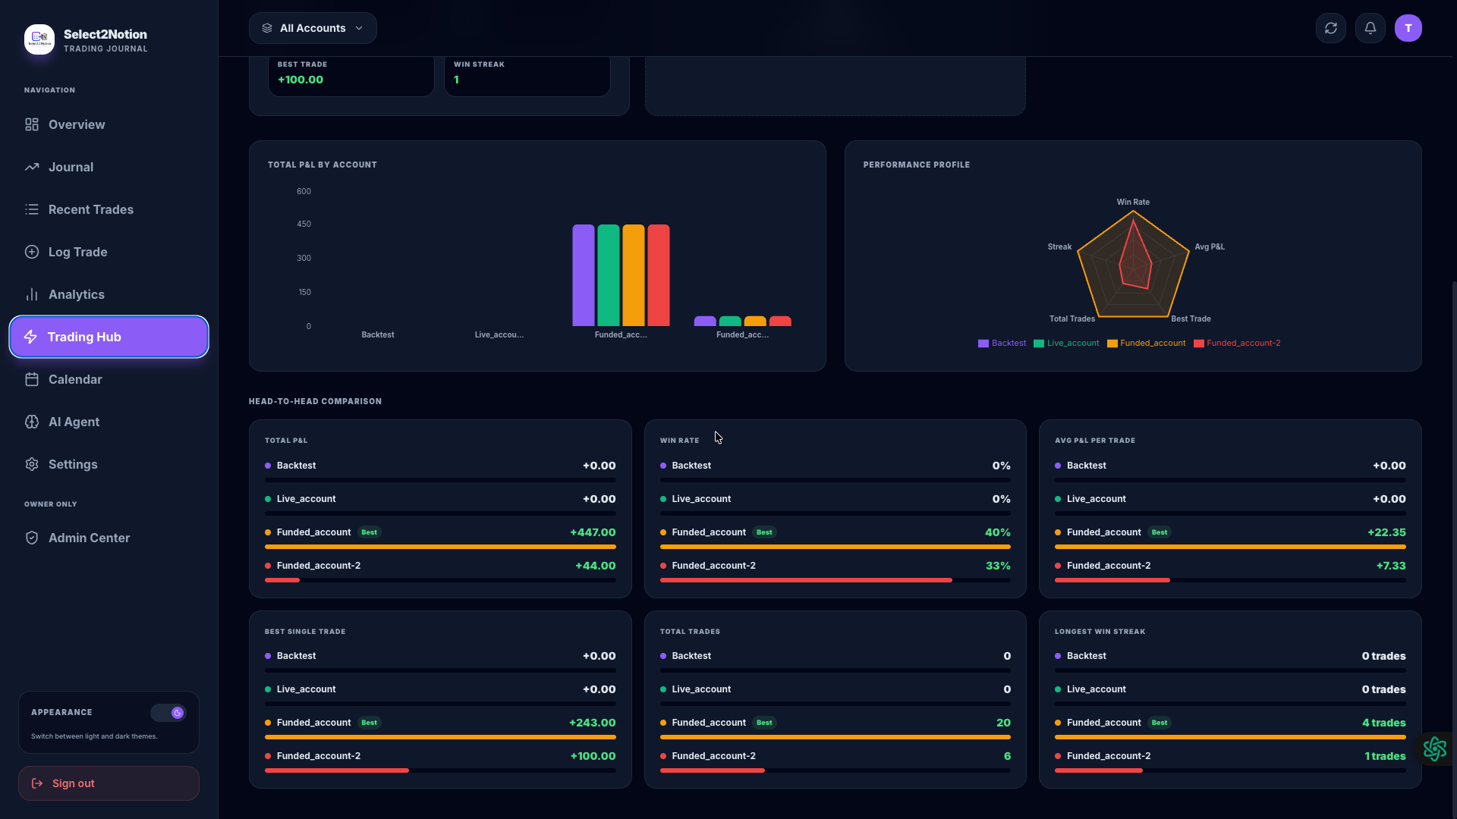Viewport: 1457px width, 819px height.
Task: Click the +447.00 Total P&L value
Action: pyautogui.click(x=593, y=532)
